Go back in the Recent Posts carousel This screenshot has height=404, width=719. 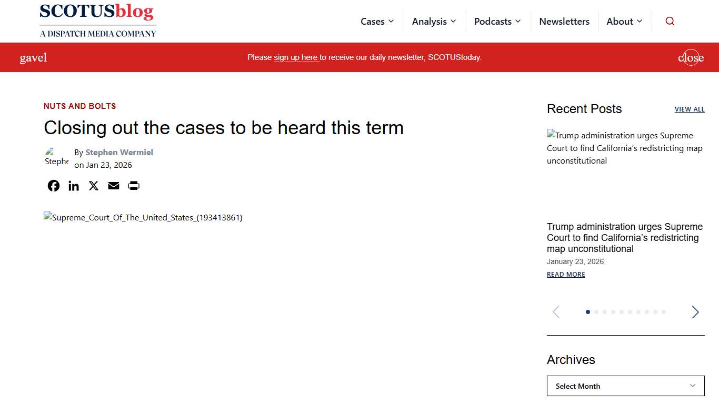[x=556, y=311]
